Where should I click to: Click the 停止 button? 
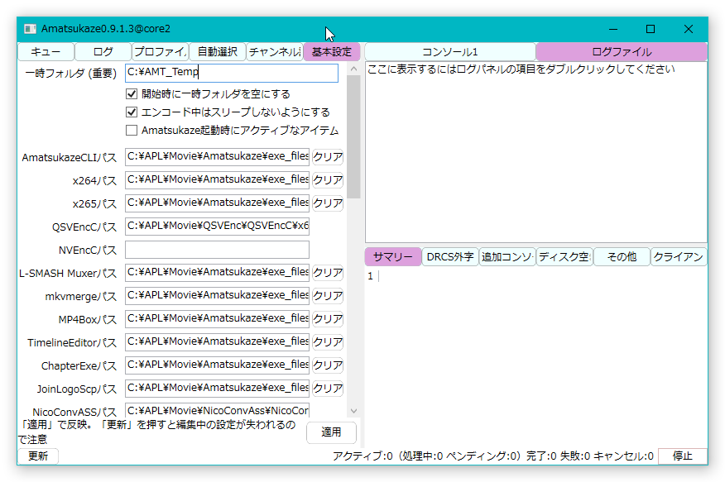tap(683, 456)
